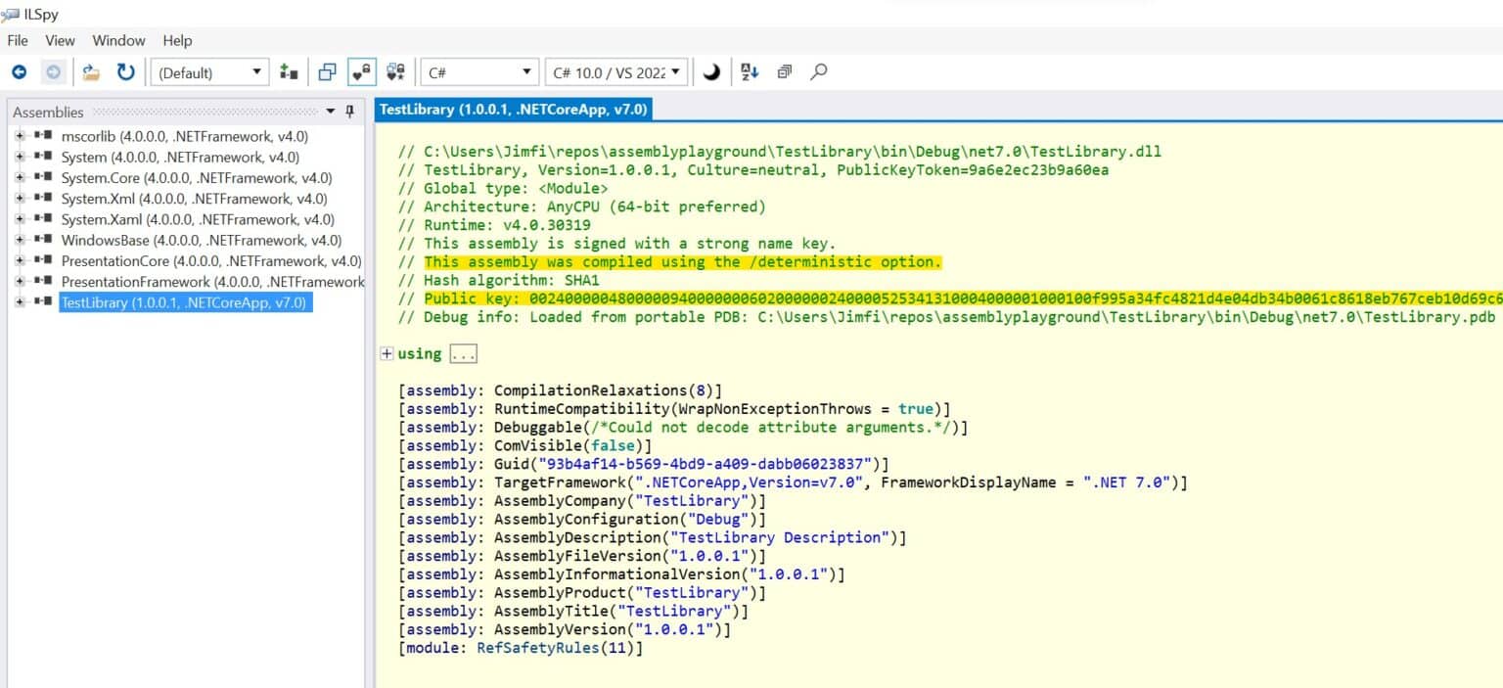This screenshot has width=1503, height=688.
Task: Expand the collapsed using directives block
Action: coord(387,353)
